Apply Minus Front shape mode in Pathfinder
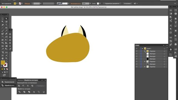Image resolution: width=178 pixels, height=100 pixels. point(23,86)
